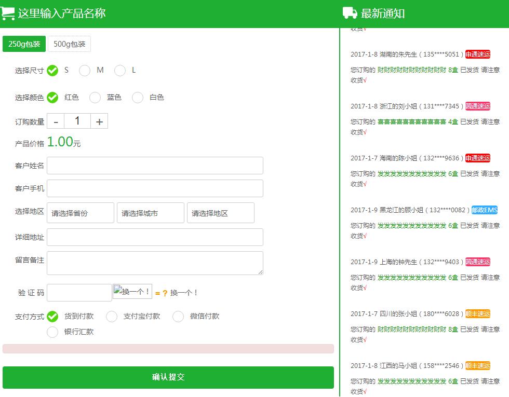Open the 请选择地区 district dropdown
509x397 pixels.
pos(220,213)
